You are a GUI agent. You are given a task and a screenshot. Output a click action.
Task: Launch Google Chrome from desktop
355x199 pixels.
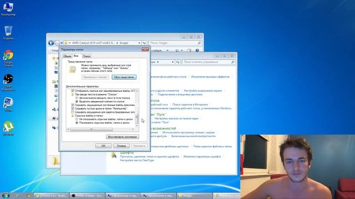coord(8,58)
